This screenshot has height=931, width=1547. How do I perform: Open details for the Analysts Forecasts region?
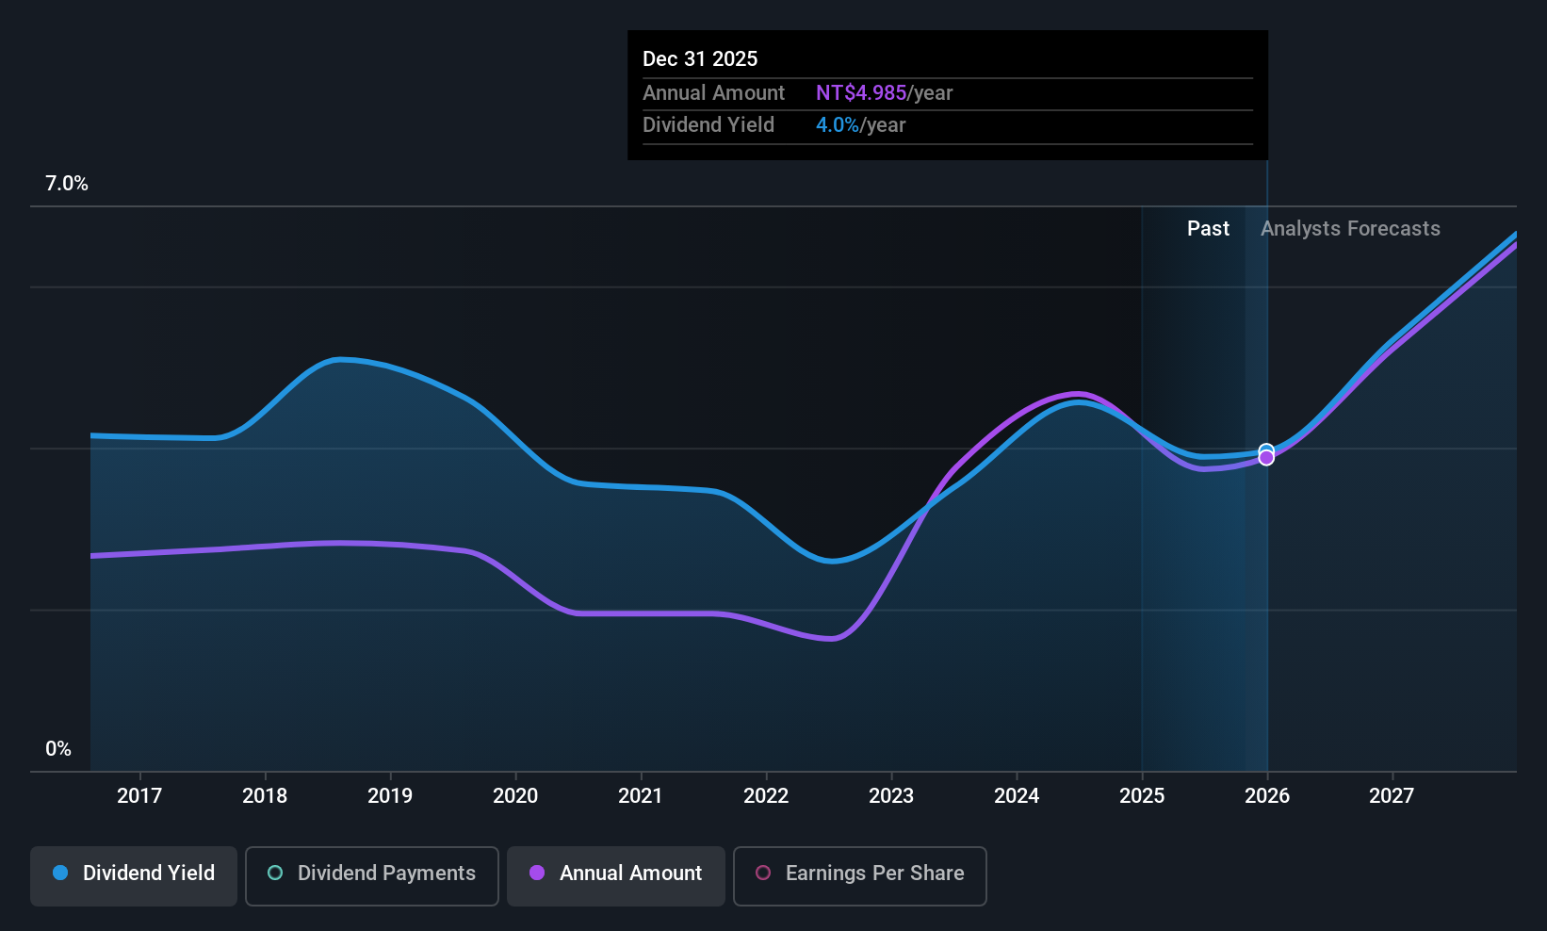1350,228
